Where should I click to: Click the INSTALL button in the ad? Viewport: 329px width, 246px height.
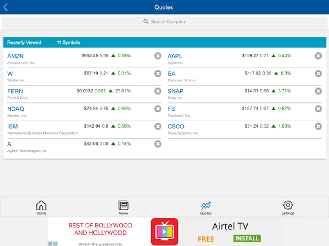247,238
